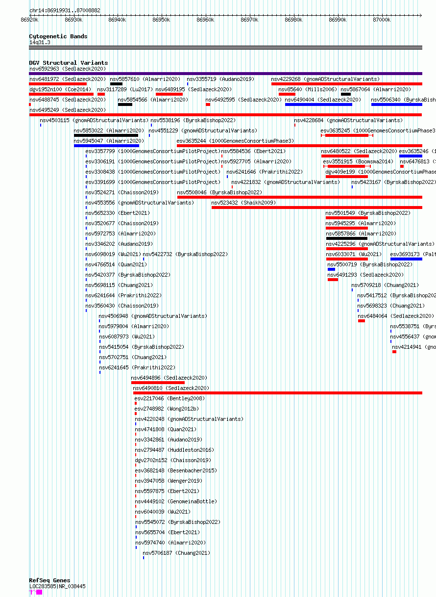Click black bar of nsv5857610 (Almarri2020)
436x597 pixels.
point(116,84)
